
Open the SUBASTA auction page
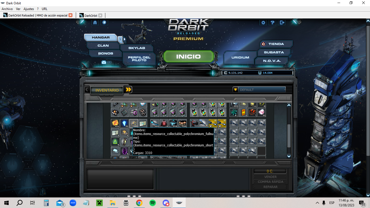274,52
